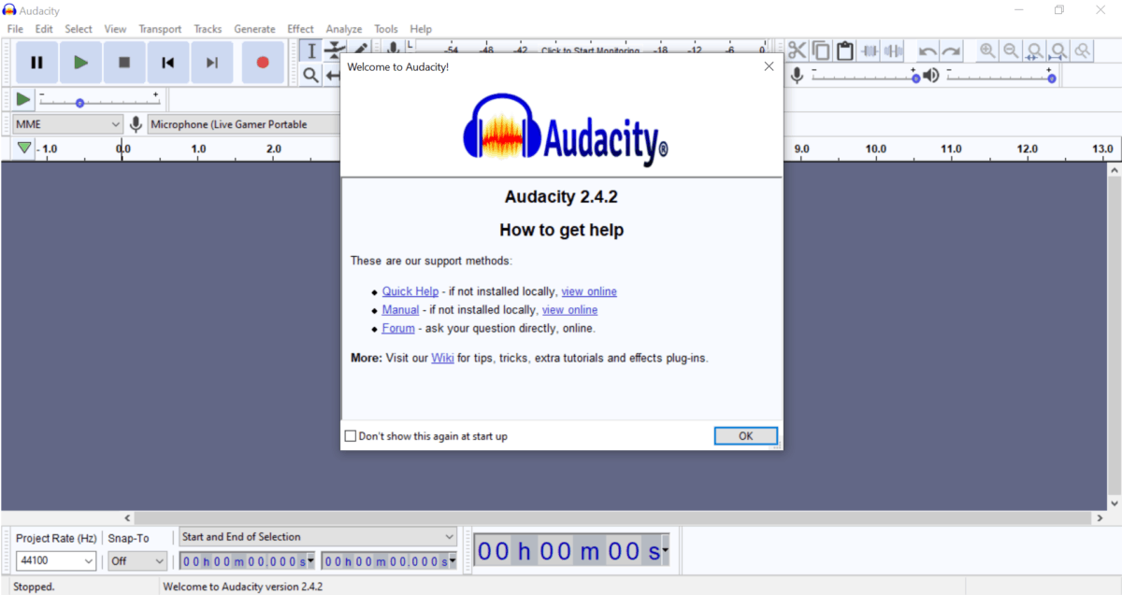This screenshot has height=595, width=1122.
Task: Open the Microphone recording device dropdown
Action: coord(243,124)
